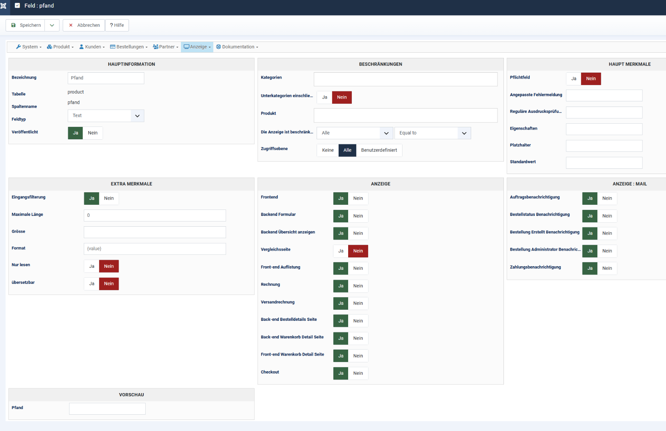Click the red X cancel icon
Viewport: 666px width, 431px height.
point(71,25)
